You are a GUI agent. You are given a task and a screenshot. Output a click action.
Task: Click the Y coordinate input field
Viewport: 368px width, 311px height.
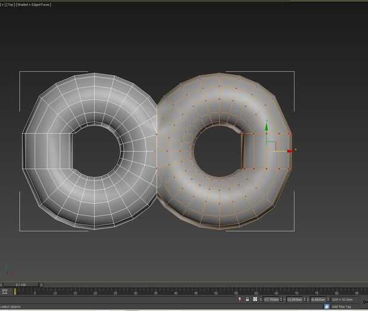coord(294,300)
